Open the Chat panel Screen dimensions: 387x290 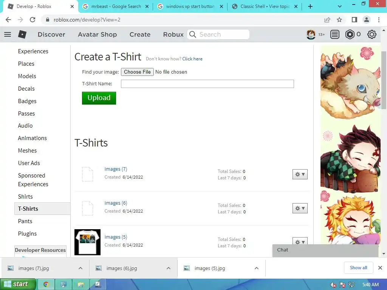coord(325,250)
